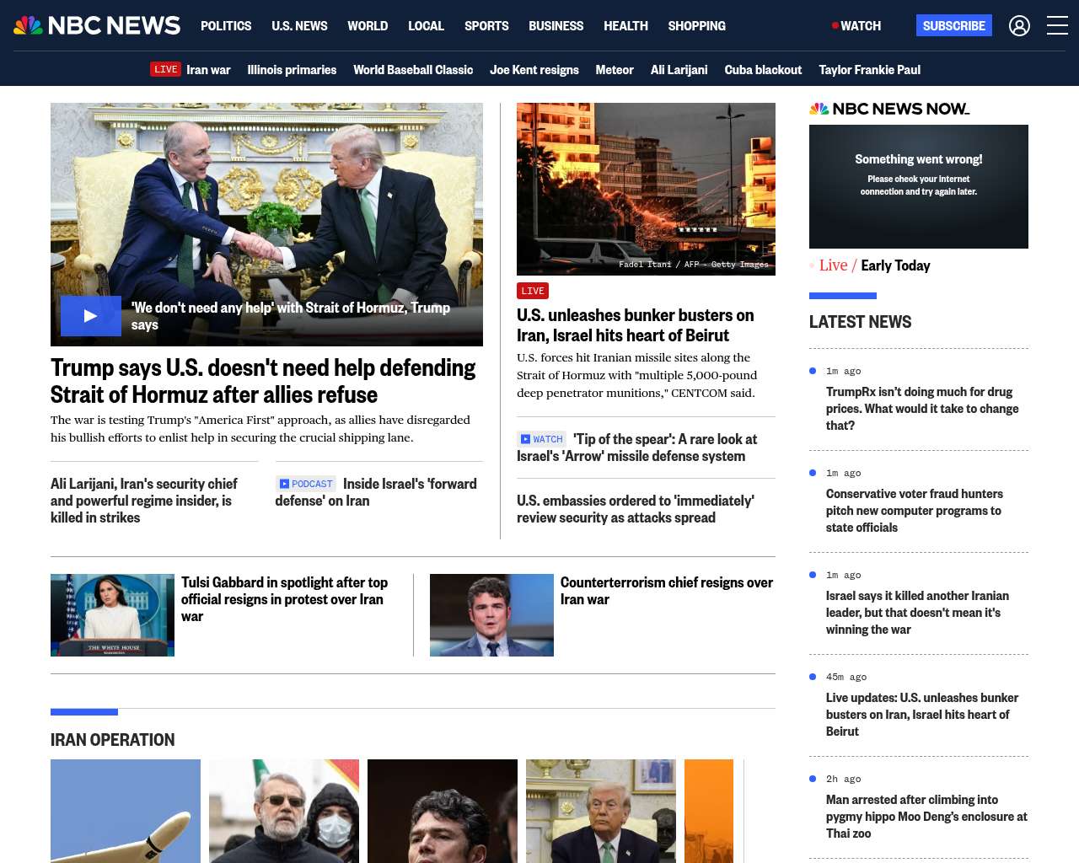Open the Politics menu item
The height and width of the screenshot is (863, 1079).
tap(226, 26)
